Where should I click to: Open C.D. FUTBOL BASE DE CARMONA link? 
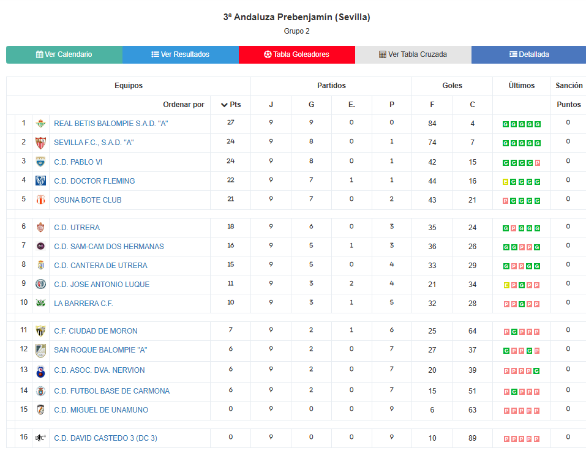[111, 391]
